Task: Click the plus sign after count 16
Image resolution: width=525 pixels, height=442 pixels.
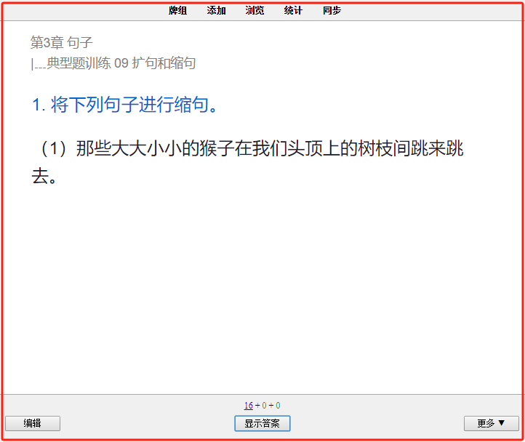Action: tap(257, 406)
